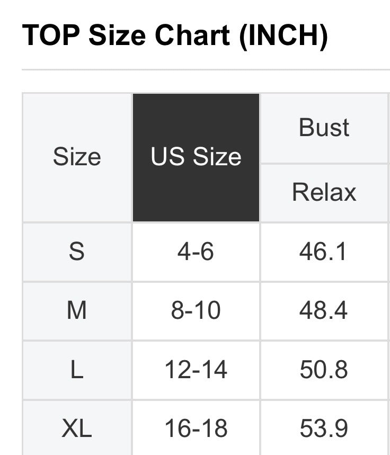Select the L size row label
The image size is (390, 455).
[77, 370]
